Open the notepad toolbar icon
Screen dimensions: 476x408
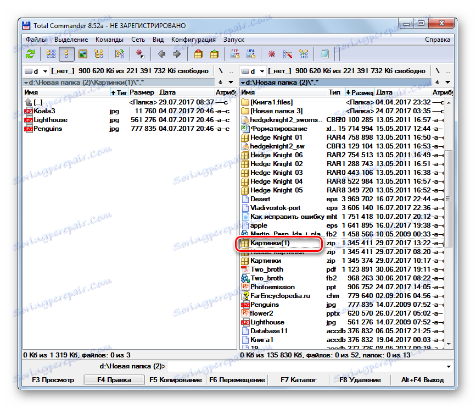324,54
